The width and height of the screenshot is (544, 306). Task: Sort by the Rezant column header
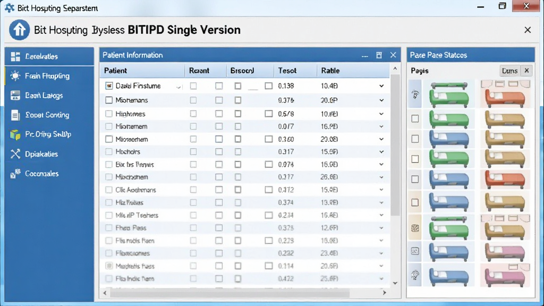206,71
